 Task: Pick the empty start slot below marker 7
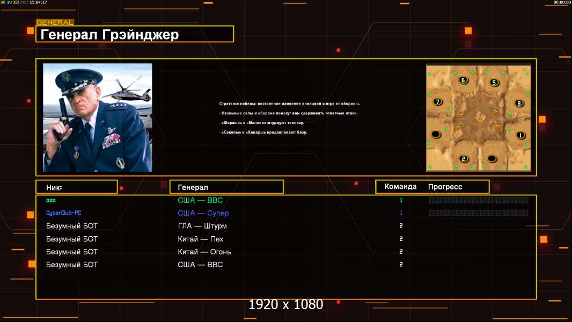click(x=436, y=134)
